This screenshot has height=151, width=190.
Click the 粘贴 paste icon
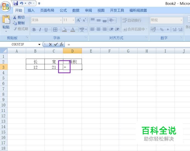point(6,19)
